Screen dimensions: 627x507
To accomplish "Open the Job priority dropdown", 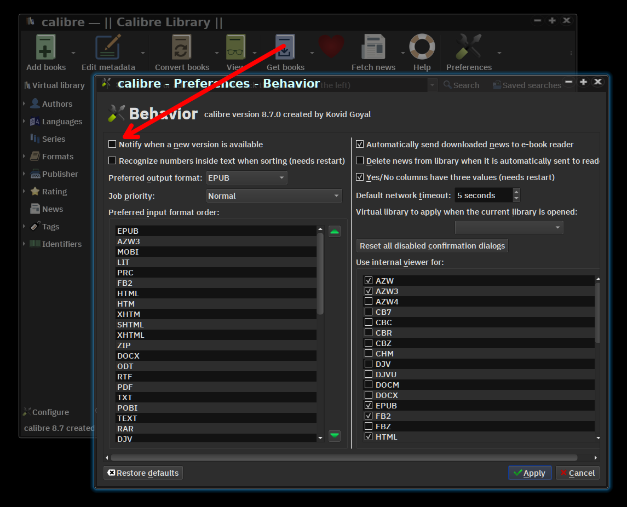I will 274,196.
